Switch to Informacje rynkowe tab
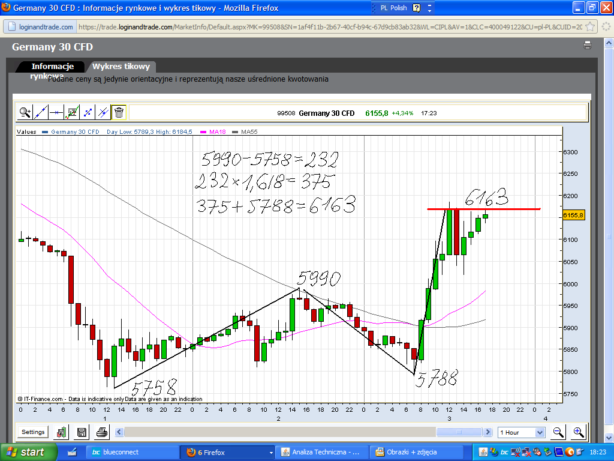 coord(53,67)
